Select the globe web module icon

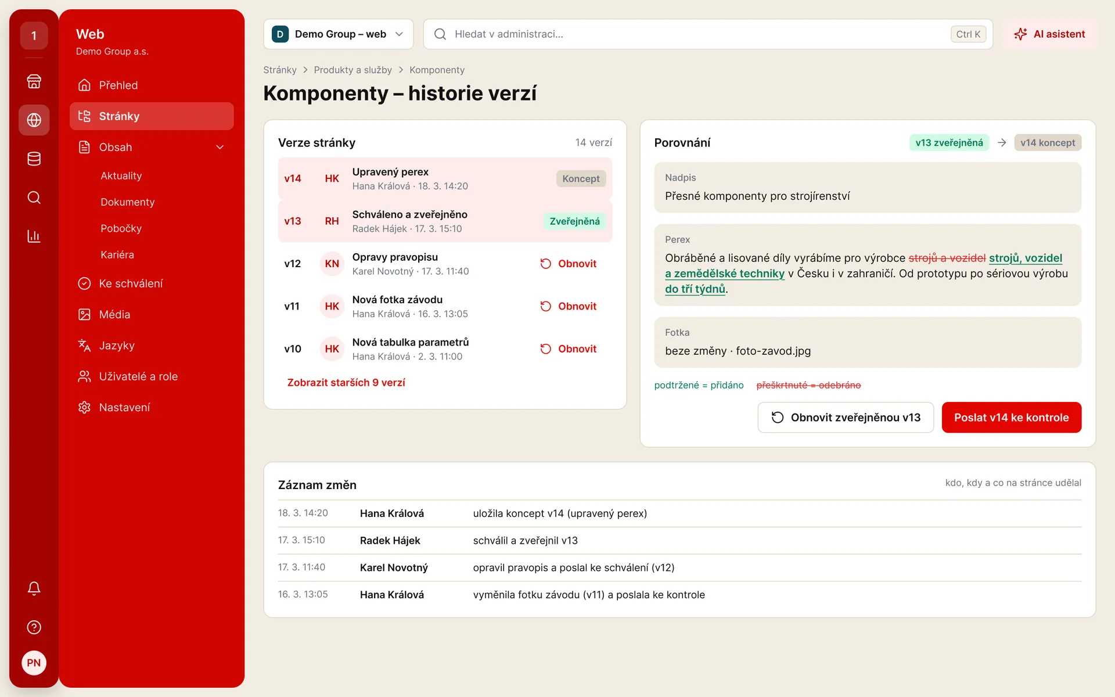34,120
